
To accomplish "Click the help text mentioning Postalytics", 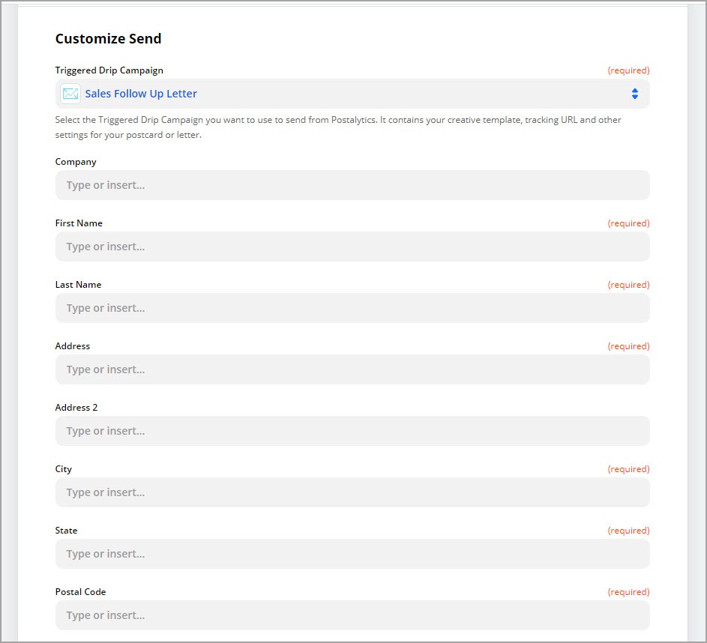I will coord(338,127).
